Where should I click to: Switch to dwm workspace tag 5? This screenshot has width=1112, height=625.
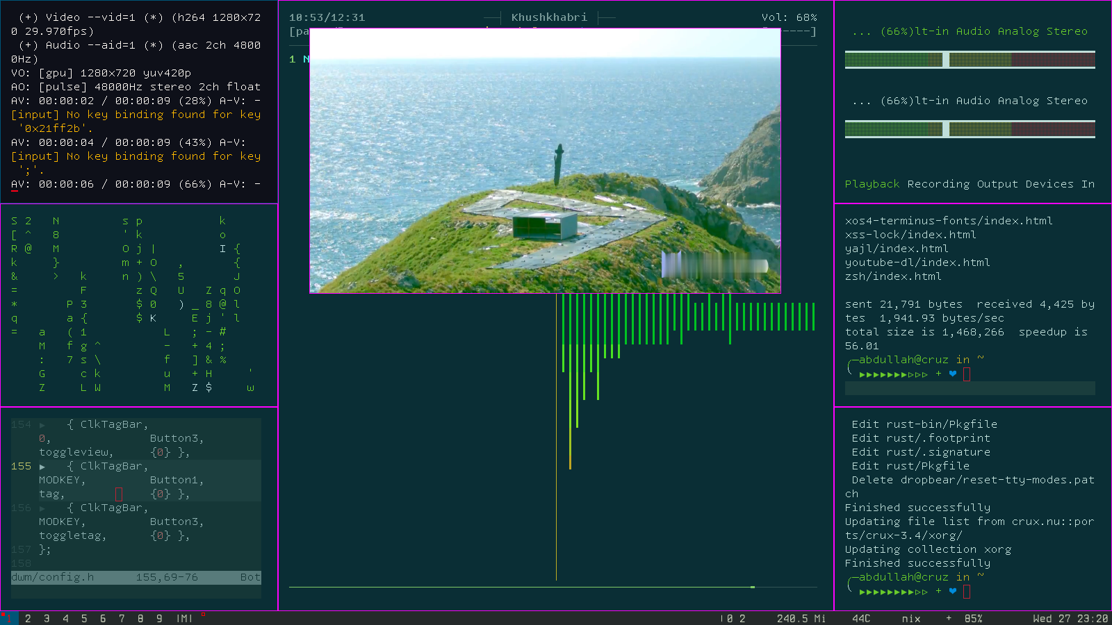pos(84,618)
